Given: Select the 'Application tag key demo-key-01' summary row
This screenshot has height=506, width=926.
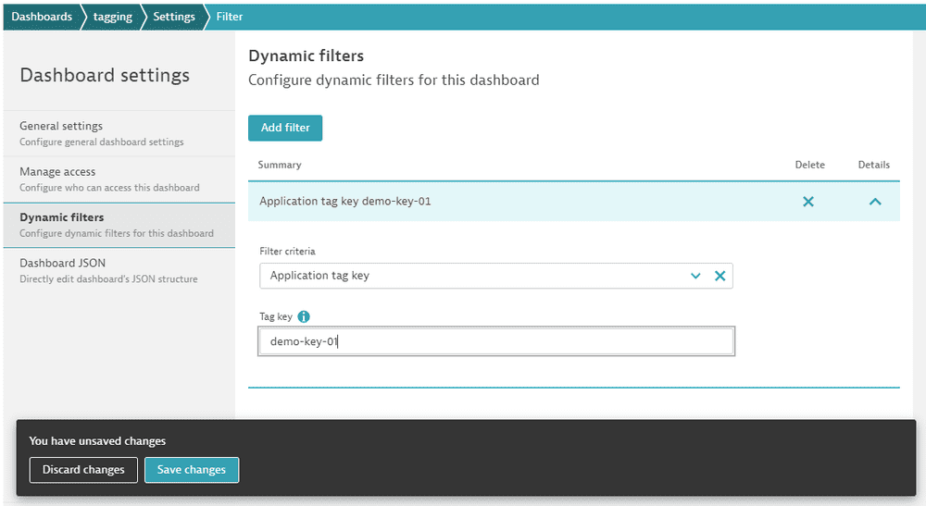Looking at the screenshot, I should click(573, 202).
